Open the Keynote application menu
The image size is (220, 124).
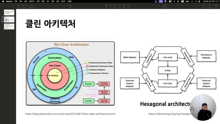point(9,1)
